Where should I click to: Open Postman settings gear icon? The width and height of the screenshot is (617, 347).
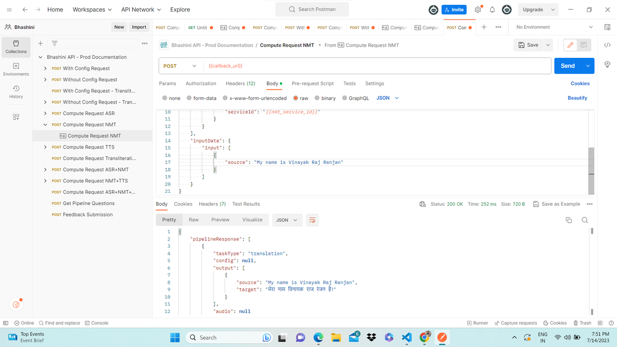click(x=478, y=10)
